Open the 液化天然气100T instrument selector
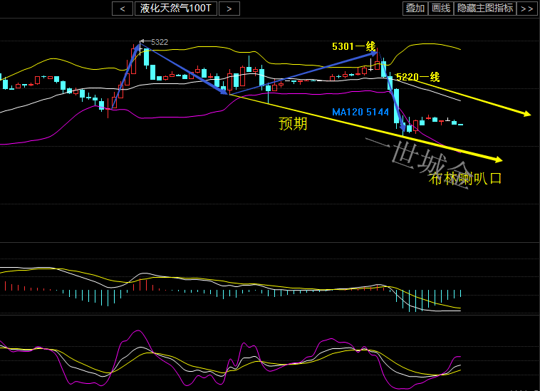This screenshot has height=391, width=540. click(x=176, y=9)
